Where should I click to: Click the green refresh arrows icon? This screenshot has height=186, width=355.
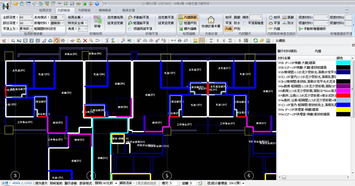pos(255,40)
